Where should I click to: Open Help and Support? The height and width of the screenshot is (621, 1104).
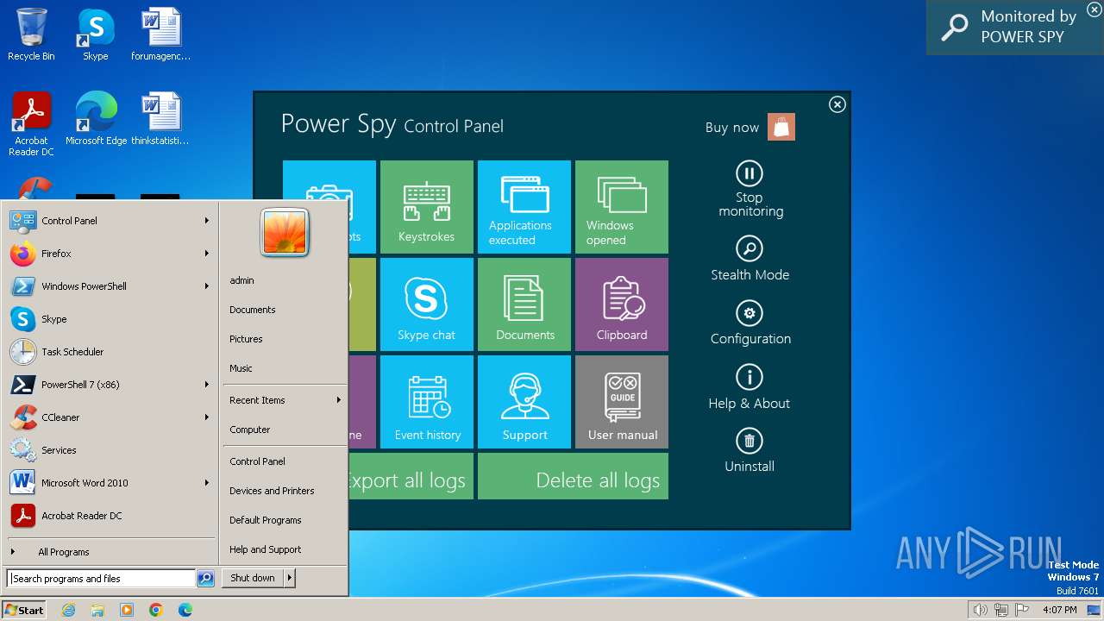coord(265,549)
